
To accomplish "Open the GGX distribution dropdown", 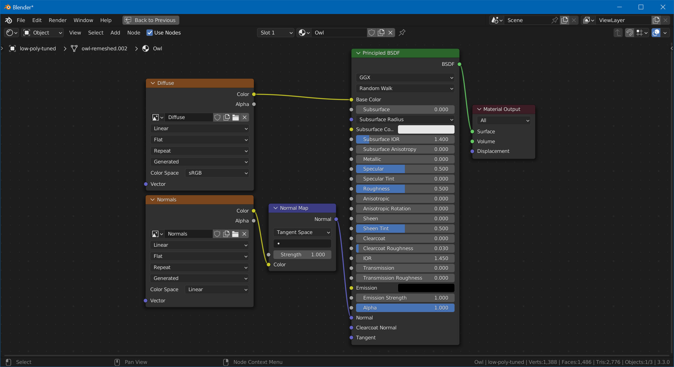I will (405, 77).
